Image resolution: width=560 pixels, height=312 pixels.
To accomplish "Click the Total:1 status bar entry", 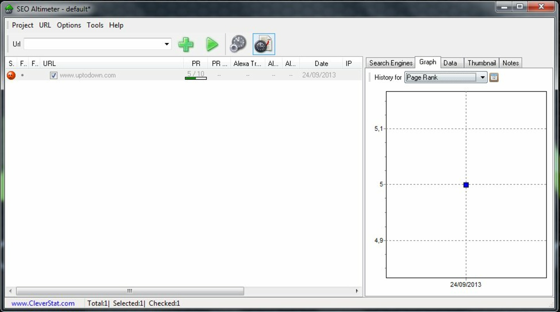I will pyautogui.click(x=97, y=303).
